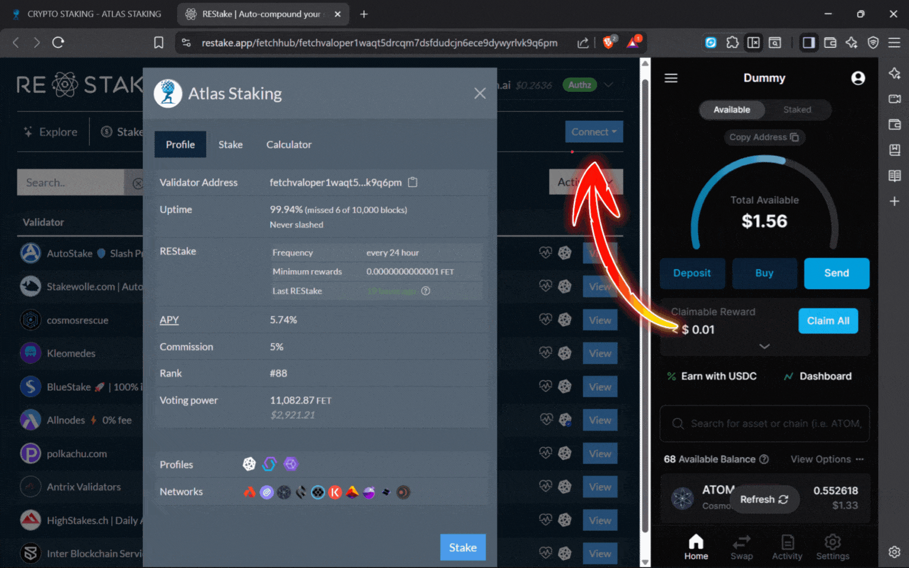Open the Swap section in wallet
Screen dimensions: 909x568
tap(741, 546)
